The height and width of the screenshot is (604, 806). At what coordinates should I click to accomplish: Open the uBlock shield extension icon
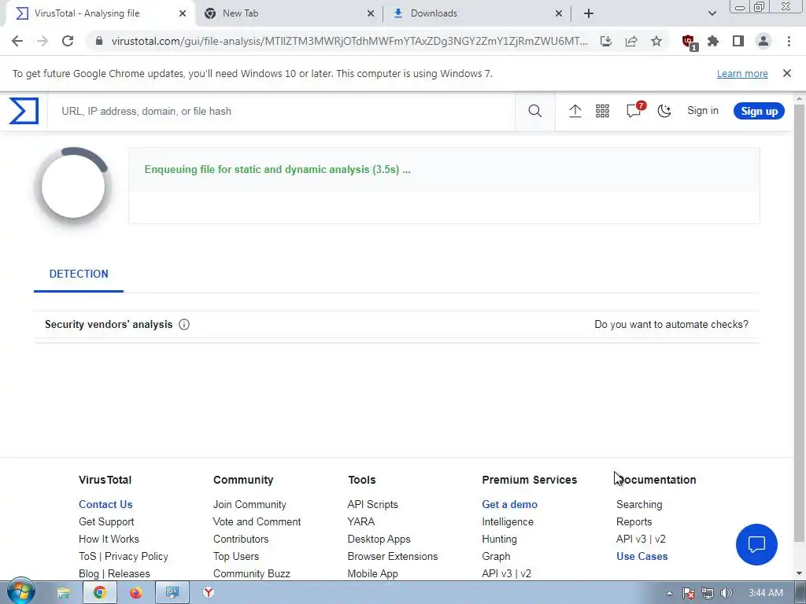tap(689, 42)
